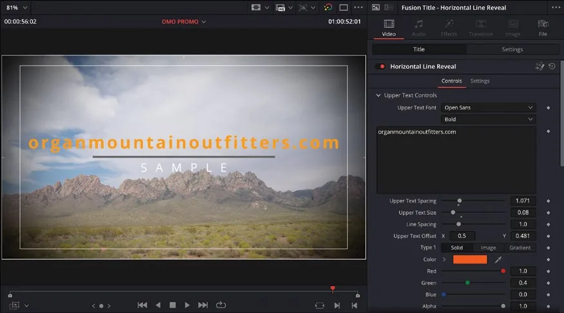Choose Image for Type 1

pyautogui.click(x=488, y=247)
